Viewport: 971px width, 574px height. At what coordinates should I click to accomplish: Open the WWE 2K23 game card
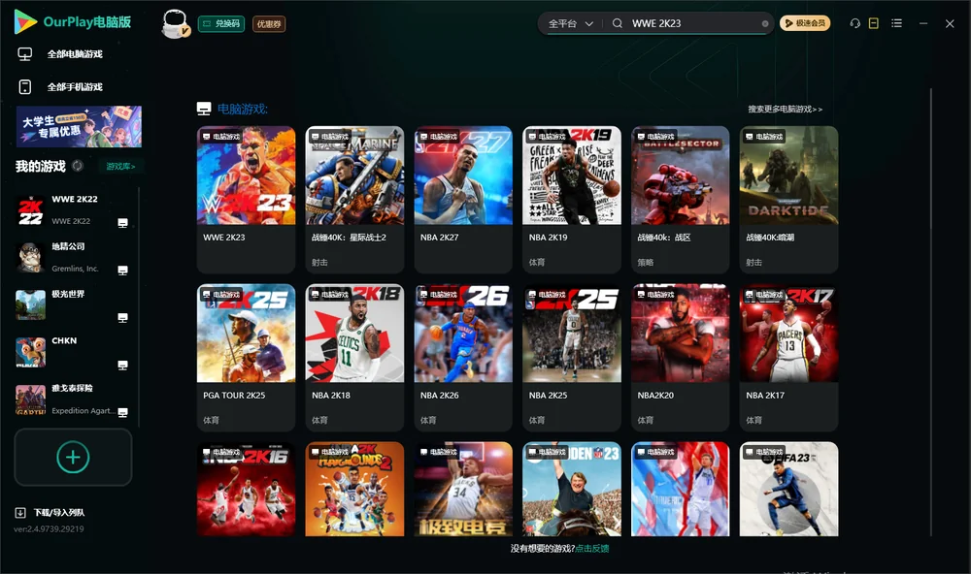tap(247, 199)
